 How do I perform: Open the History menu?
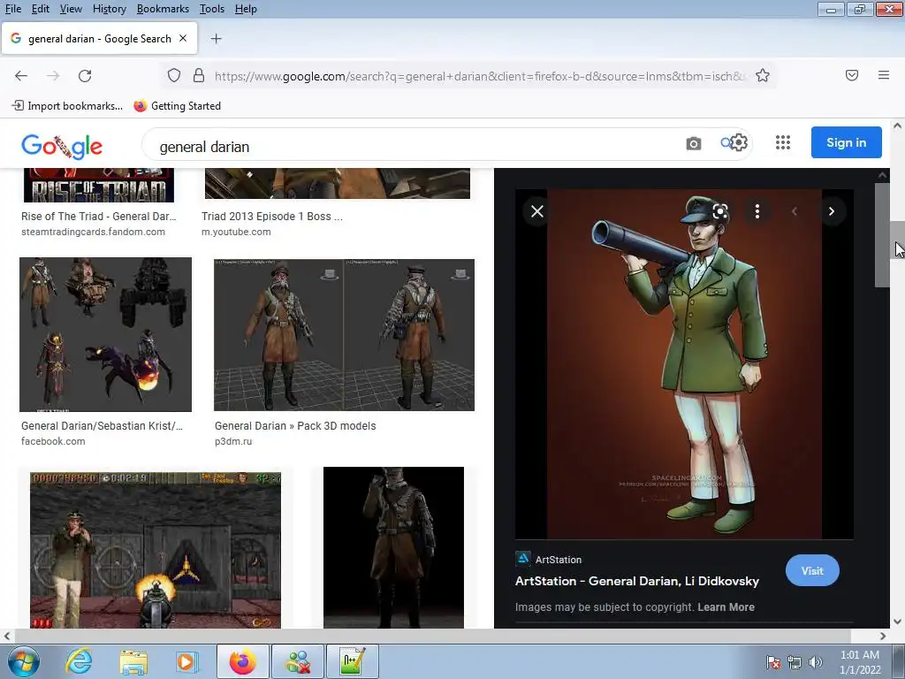pyautogui.click(x=109, y=9)
